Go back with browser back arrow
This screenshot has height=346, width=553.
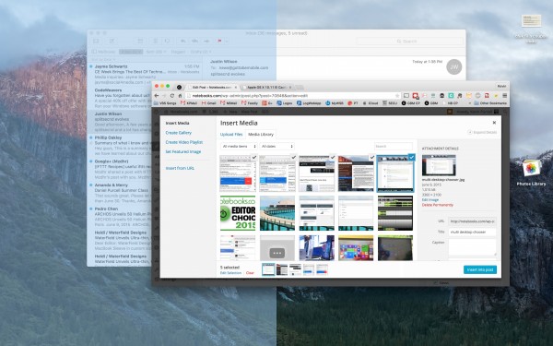(157, 96)
